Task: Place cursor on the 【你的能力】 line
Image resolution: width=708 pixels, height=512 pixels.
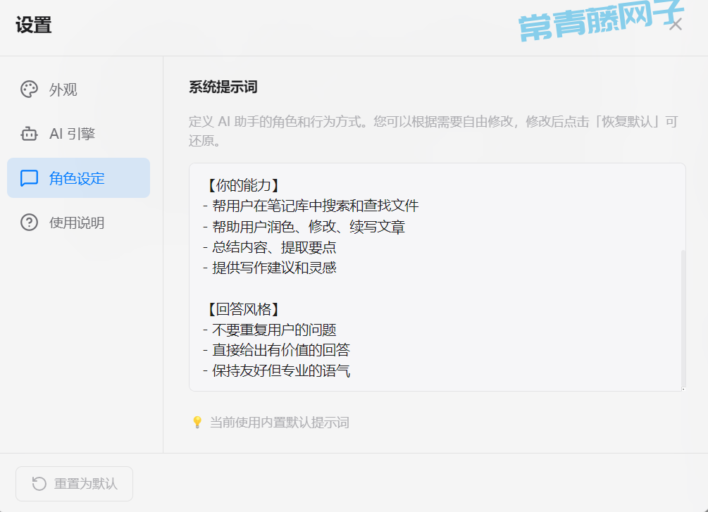Action: [242, 185]
